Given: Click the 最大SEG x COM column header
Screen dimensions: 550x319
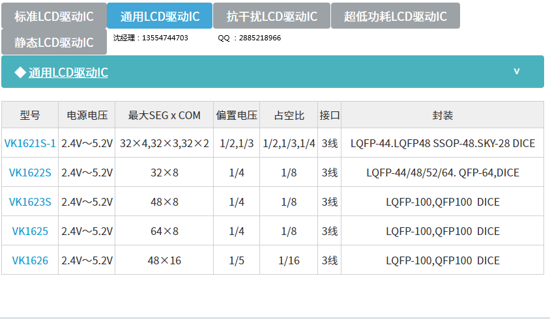Looking at the screenshot, I should (x=164, y=115).
